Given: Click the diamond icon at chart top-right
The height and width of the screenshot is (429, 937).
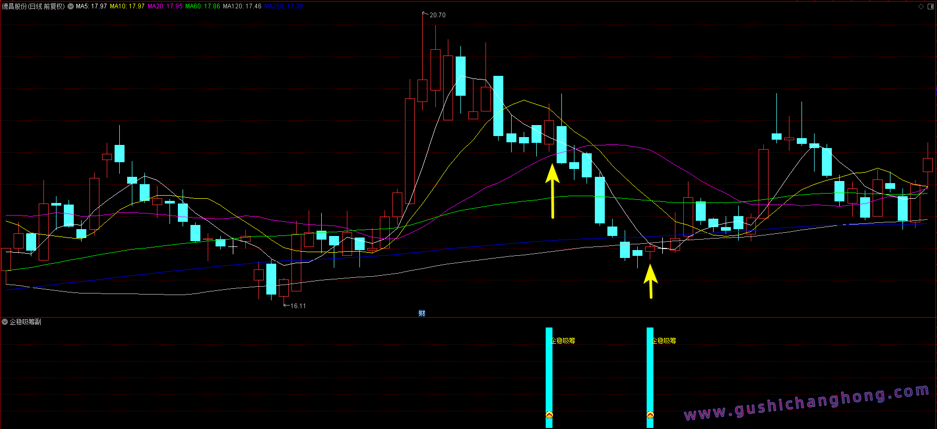Looking at the screenshot, I should point(921,7).
